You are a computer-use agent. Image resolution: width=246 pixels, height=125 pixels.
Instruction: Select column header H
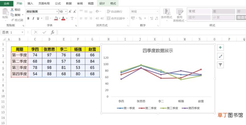[108, 39]
